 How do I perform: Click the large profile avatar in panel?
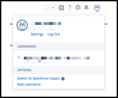point(22,25)
